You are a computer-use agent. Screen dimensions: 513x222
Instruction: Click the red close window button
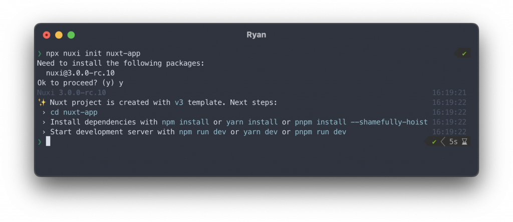(x=47, y=35)
